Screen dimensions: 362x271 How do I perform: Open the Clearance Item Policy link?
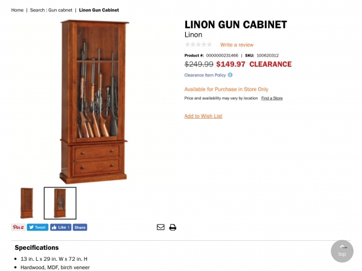tap(205, 75)
